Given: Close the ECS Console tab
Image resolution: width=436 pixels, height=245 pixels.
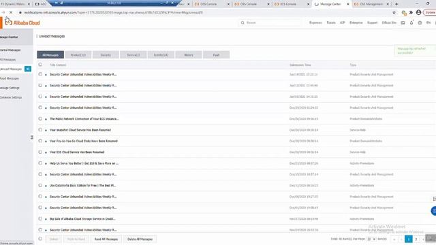Looking at the screenshot, I should 308,4.
